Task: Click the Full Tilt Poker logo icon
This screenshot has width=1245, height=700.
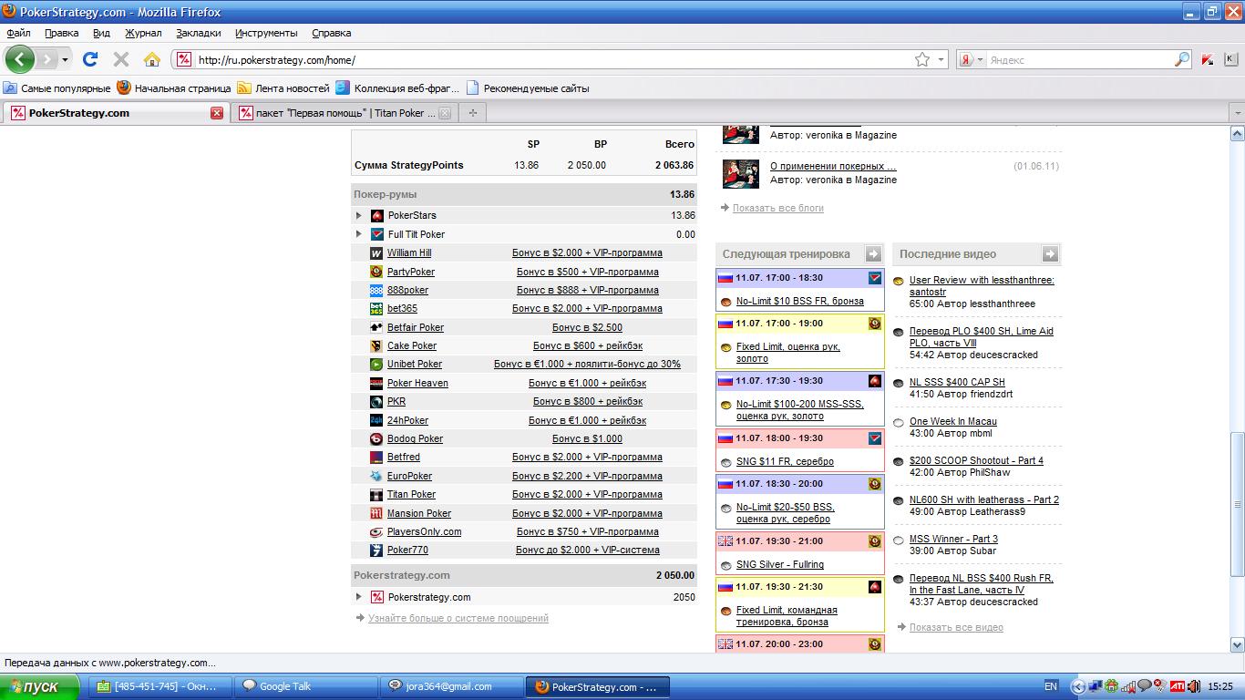Action: tap(376, 234)
